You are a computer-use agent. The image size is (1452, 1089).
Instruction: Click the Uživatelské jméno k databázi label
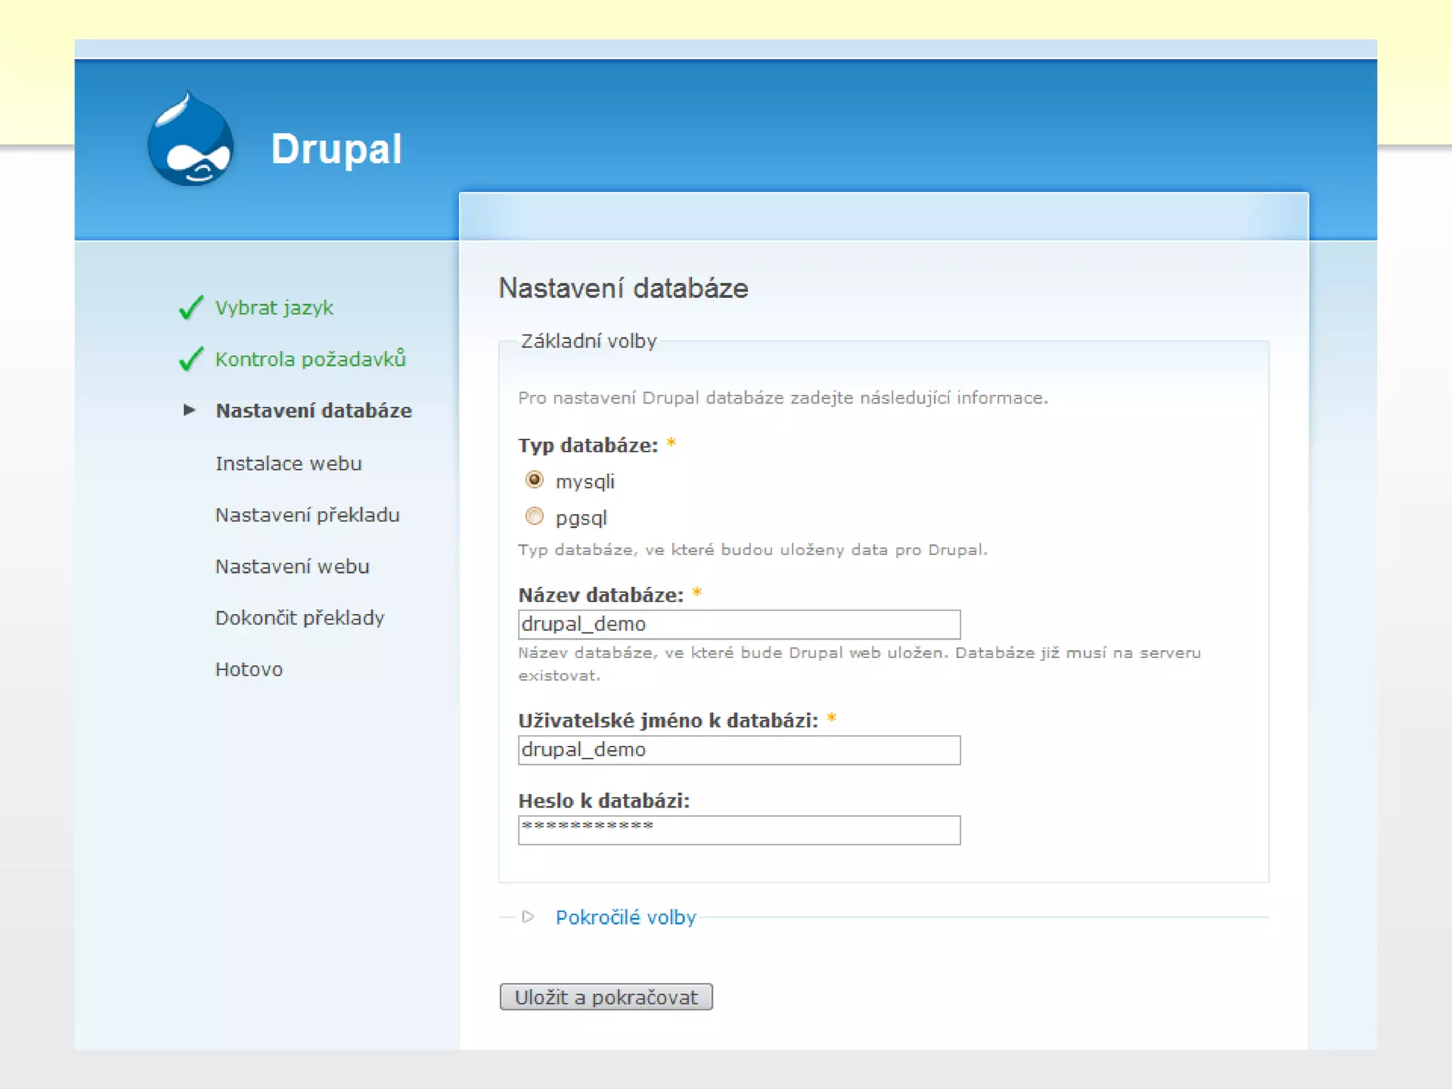(669, 720)
